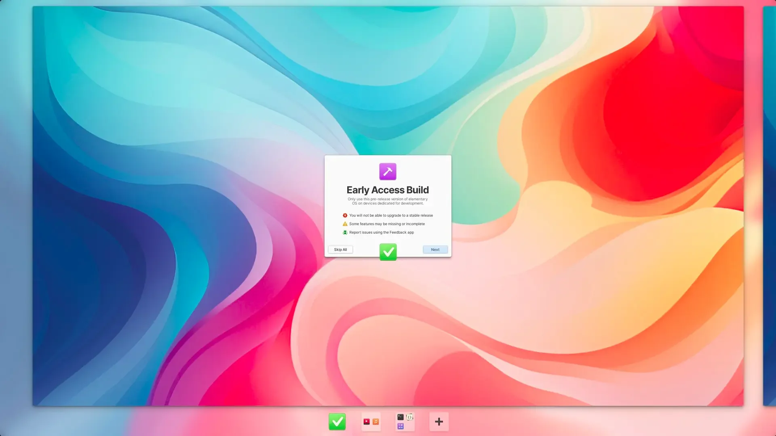Click the yellow triangle icon beside missing features
The height and width of the screenshot is (436, 776).
click(x=345, y=224)
